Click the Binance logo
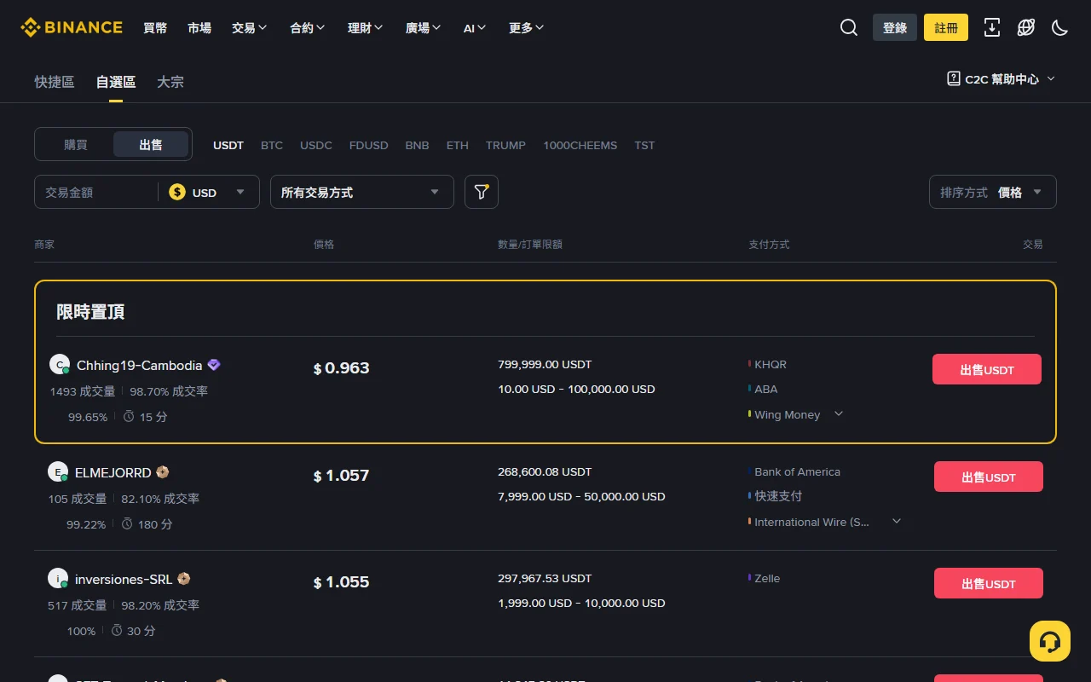The image size is (1091, 682). click(x=72, y=27)
